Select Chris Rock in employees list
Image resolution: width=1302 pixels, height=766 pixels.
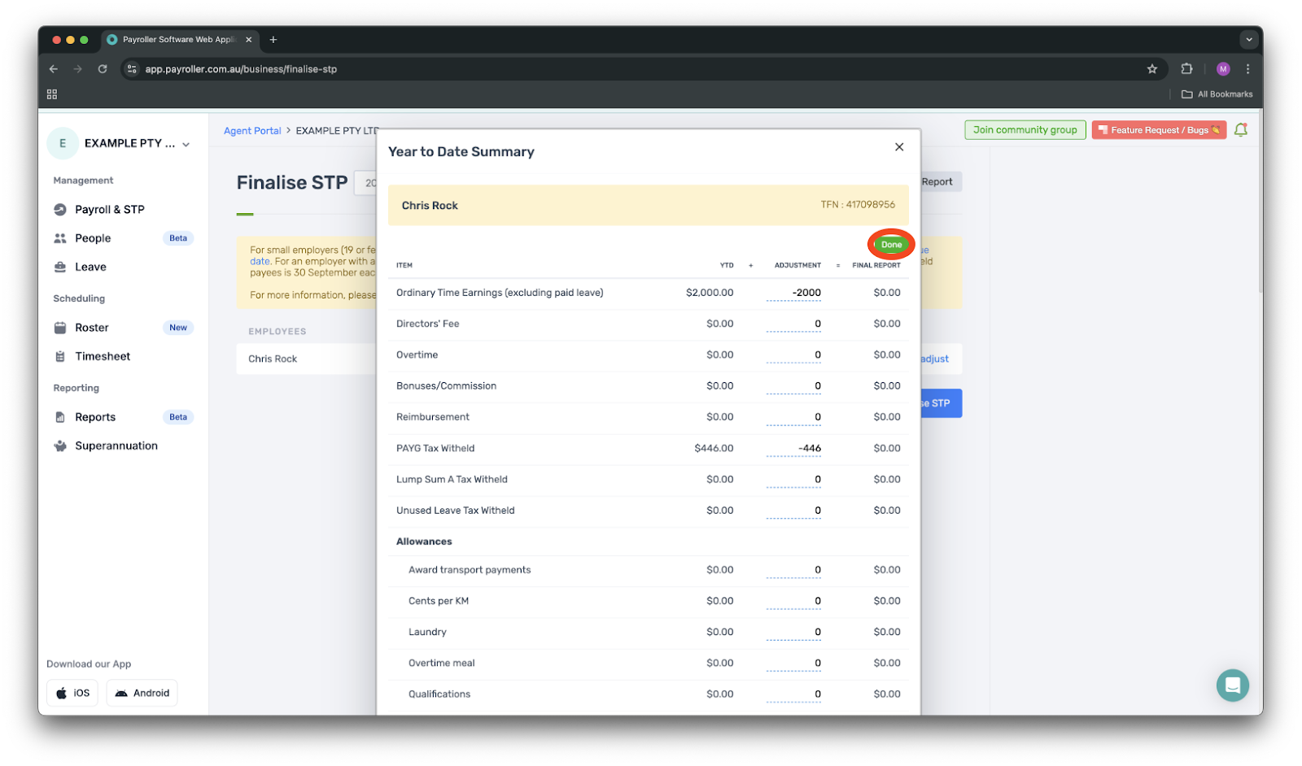coord(273,359)
